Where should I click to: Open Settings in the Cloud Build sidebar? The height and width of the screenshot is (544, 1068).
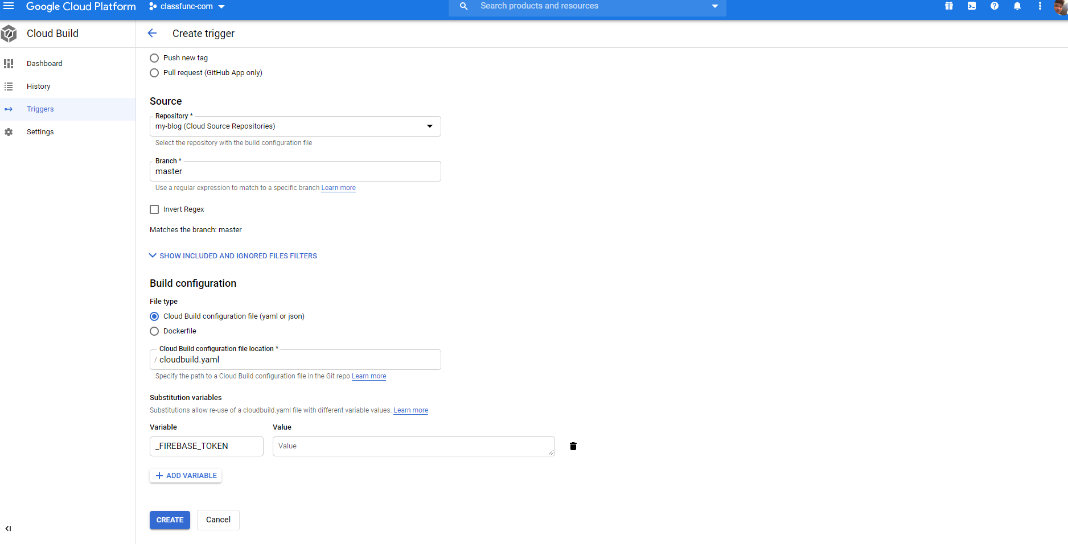40,132
